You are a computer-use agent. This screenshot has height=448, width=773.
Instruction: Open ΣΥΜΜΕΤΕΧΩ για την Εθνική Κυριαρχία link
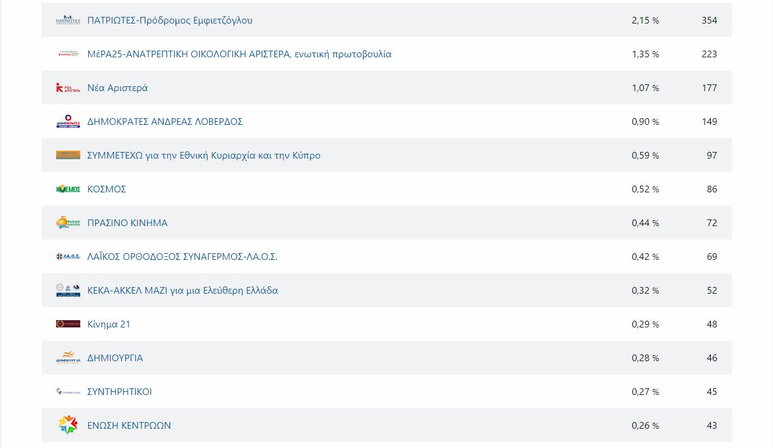click(x=203, y=156)
